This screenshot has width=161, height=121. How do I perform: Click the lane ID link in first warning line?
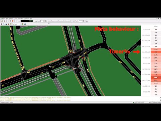35,98
